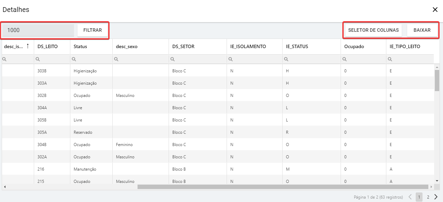Click the vertical scrollbar up arrow
Screen dimensions: 443x202
click(437, 67)
